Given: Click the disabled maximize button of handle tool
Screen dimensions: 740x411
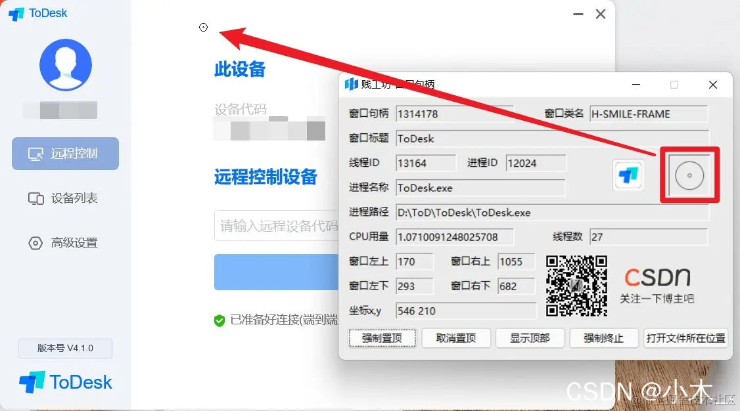Looking at the screenshot, I should tap(674, 85).
